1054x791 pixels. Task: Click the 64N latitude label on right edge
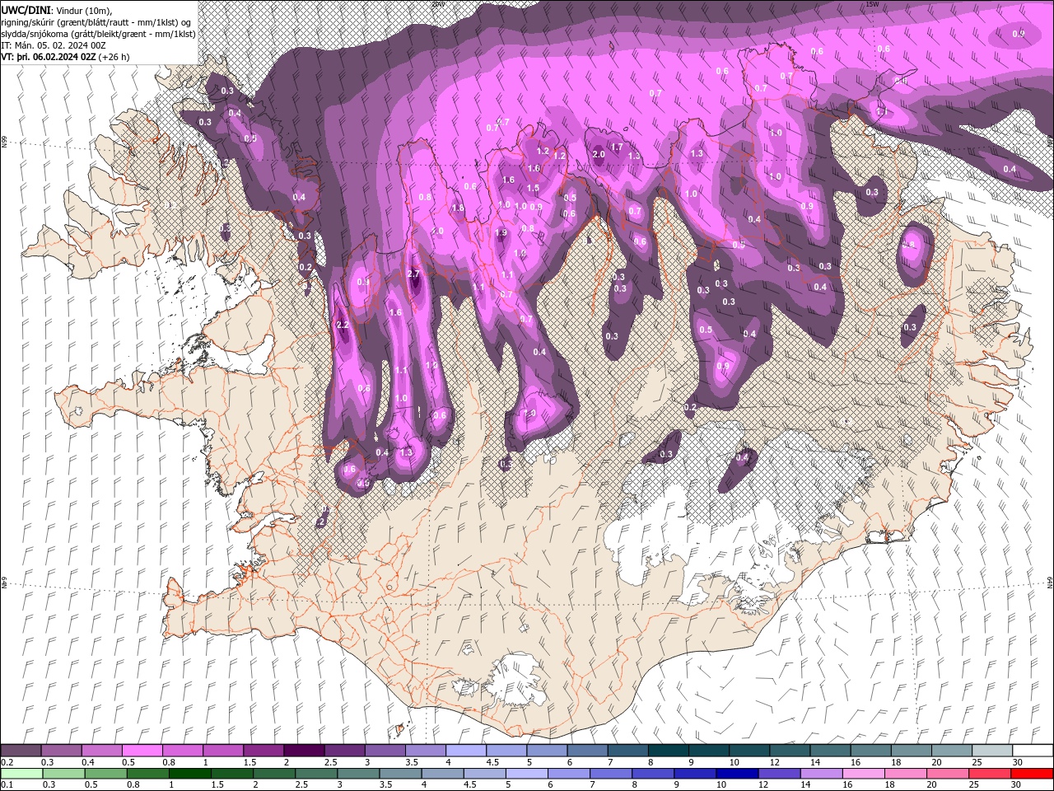pos(1050,582)
